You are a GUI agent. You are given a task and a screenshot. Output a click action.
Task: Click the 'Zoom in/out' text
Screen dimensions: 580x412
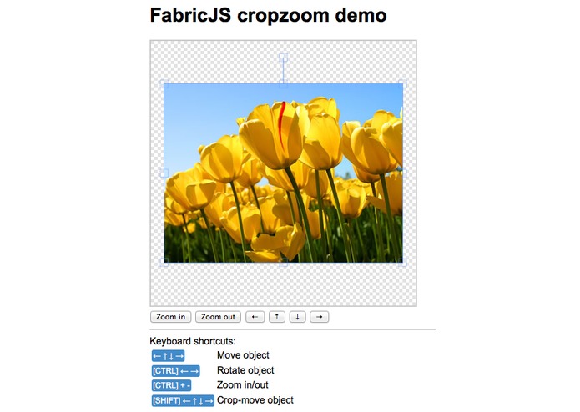click(x=242, y=385)
